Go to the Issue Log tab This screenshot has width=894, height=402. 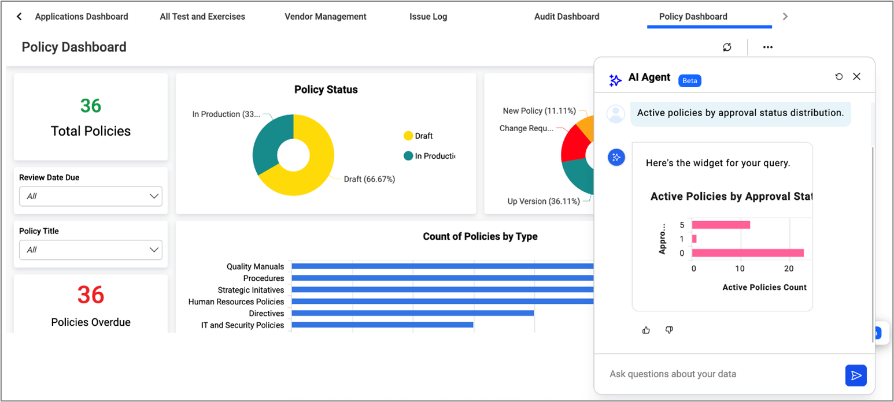[x=428, y=17]
